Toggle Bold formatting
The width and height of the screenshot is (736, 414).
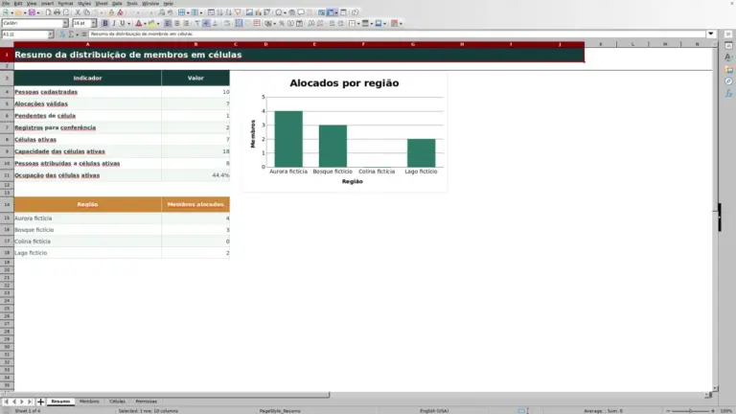point(105,23)
